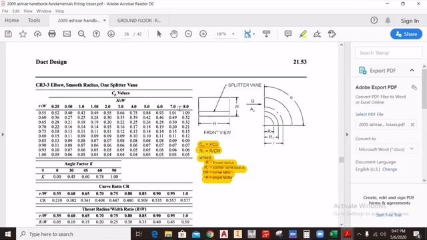Open the Edit menu

coord(16,11)
